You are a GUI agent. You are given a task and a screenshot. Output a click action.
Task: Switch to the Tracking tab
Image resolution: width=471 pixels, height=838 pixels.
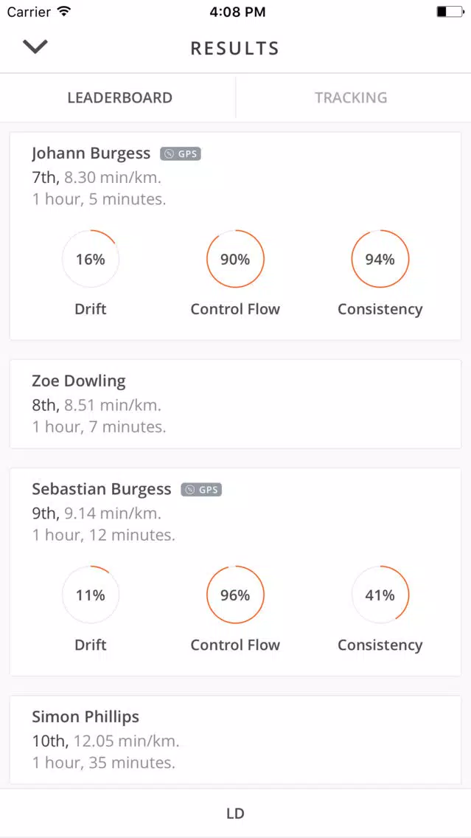(x=351, y=98)
